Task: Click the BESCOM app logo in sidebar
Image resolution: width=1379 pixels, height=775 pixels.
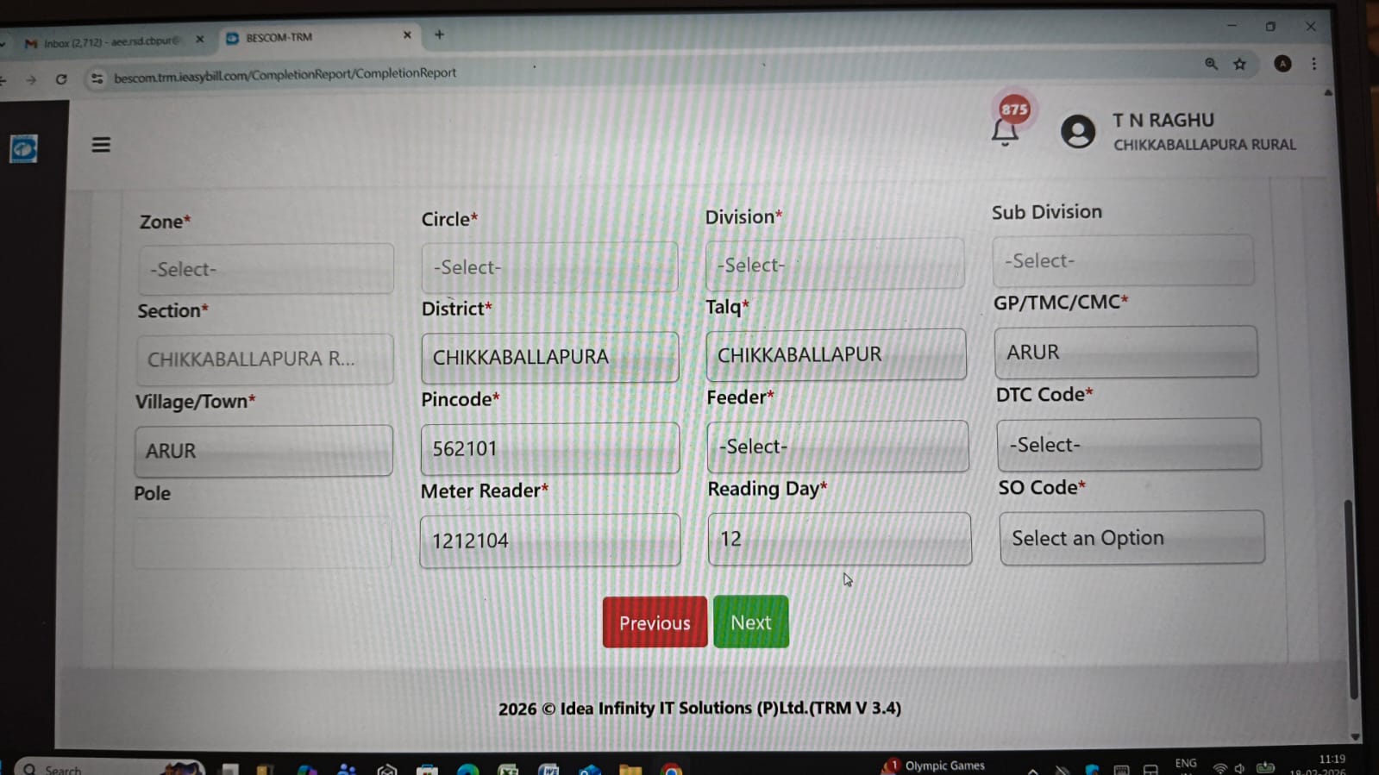Action: (x=23, y=149)
